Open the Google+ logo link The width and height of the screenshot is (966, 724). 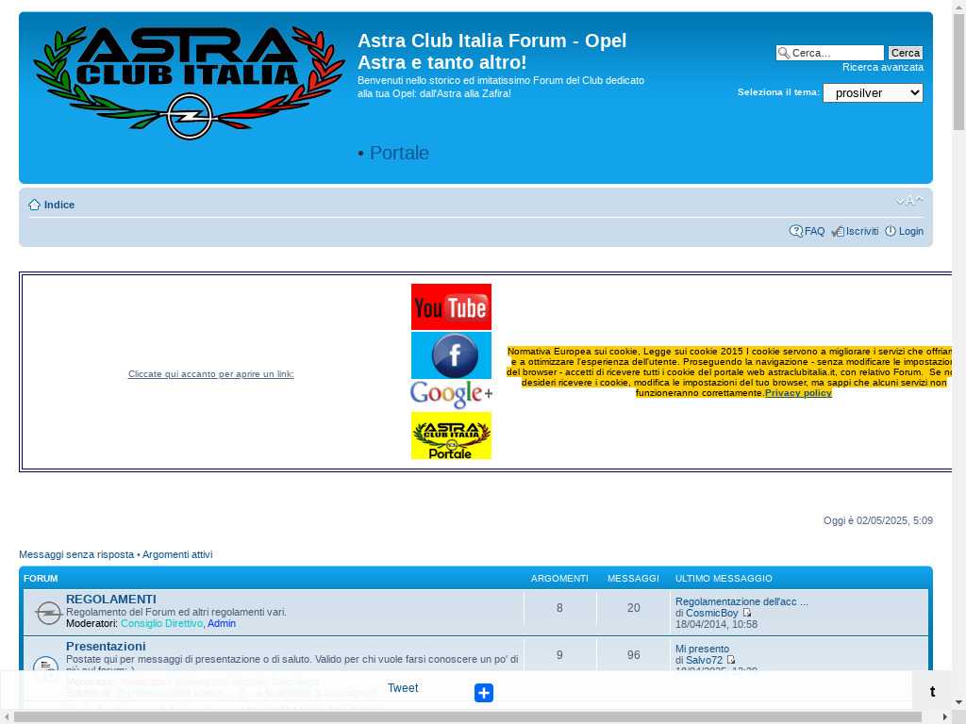(451, 395)
